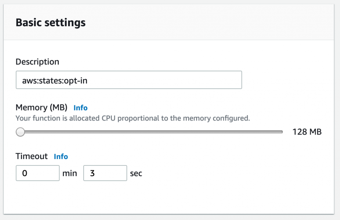Click the 128 MB memory value label
This screenshot has width=340, height=220.
[x=307, y=132]
